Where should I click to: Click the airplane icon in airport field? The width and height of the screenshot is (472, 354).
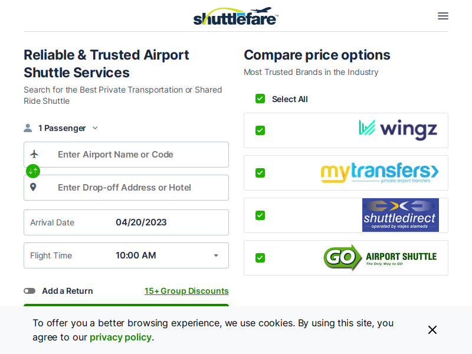34,154
